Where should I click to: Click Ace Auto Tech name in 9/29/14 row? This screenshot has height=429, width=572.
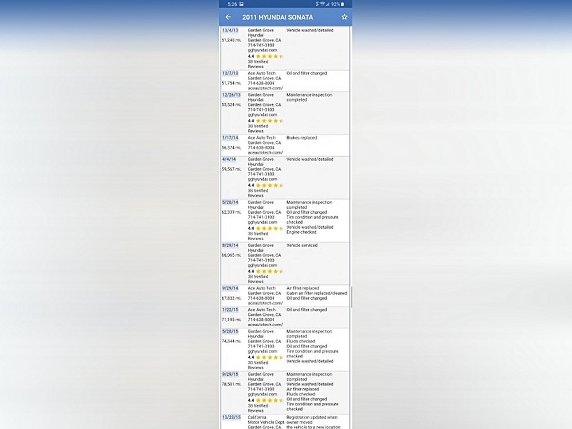[261, 288]
